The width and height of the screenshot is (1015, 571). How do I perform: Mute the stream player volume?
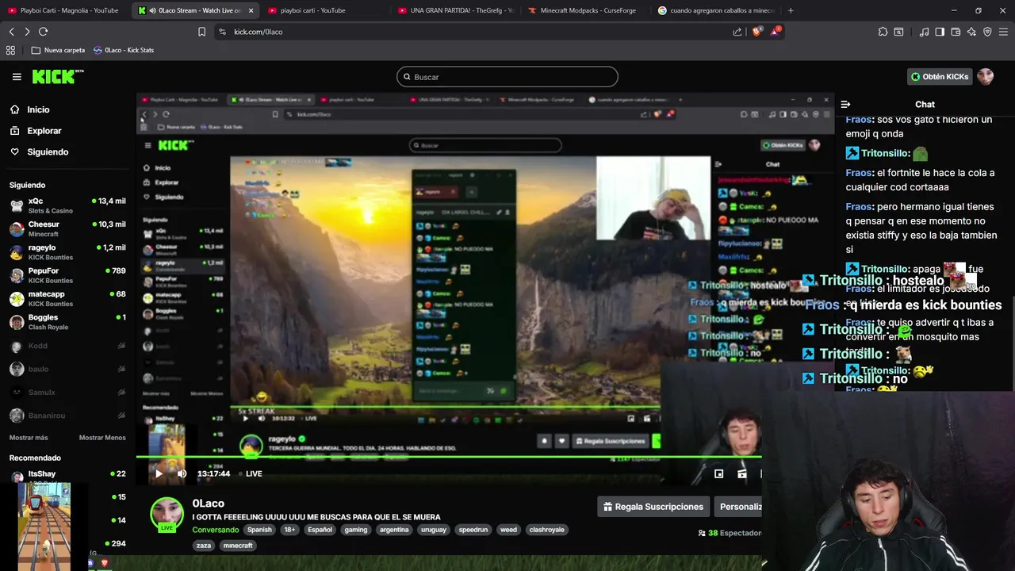point(182,473)
